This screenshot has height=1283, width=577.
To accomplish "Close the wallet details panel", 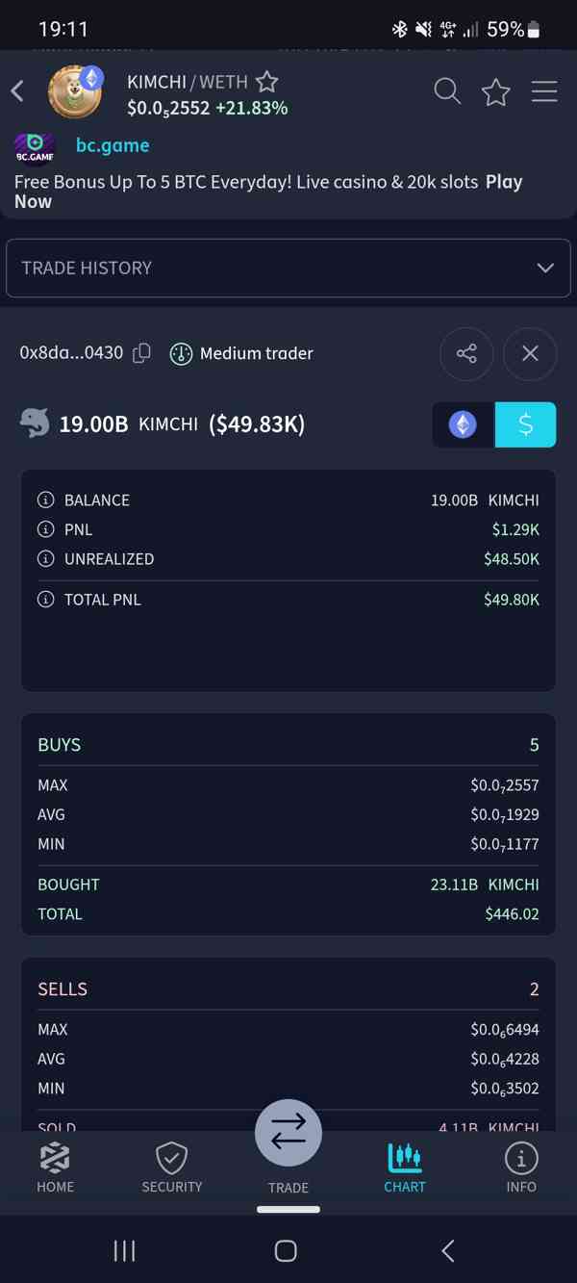I will pos(530,353).
